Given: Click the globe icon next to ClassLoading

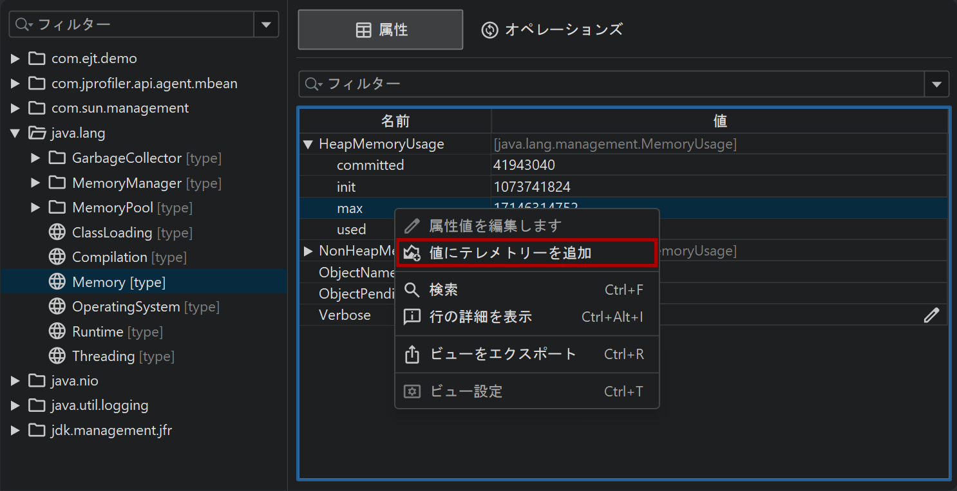Looking at the screenshot, I should point(57,232).
